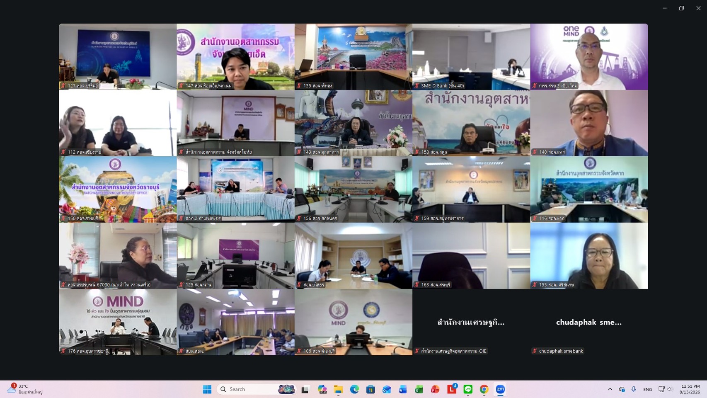Select the 147 tile with woman in black
707x398 pixels.
tap(235, 57)
